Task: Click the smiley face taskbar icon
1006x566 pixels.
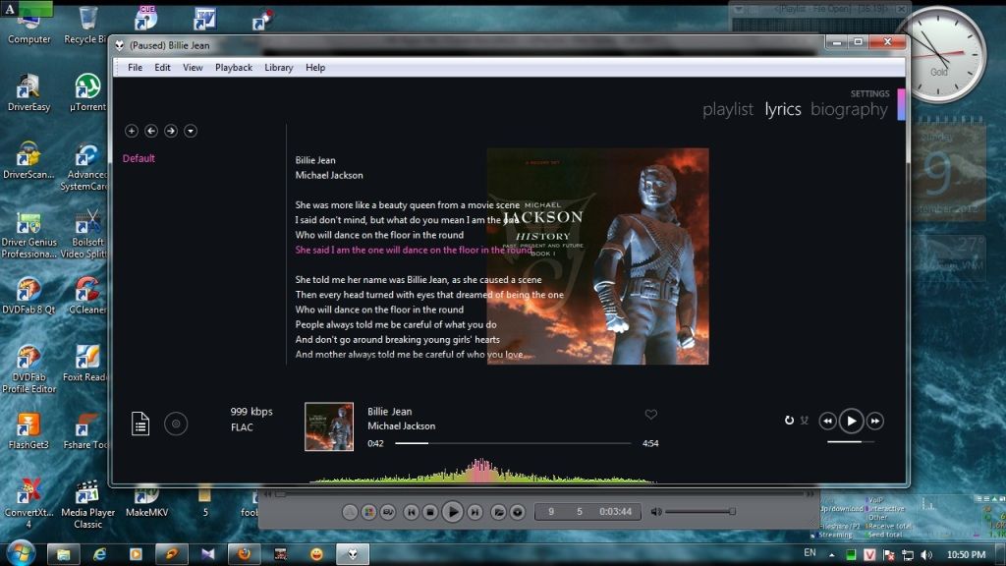Action: 316,554
